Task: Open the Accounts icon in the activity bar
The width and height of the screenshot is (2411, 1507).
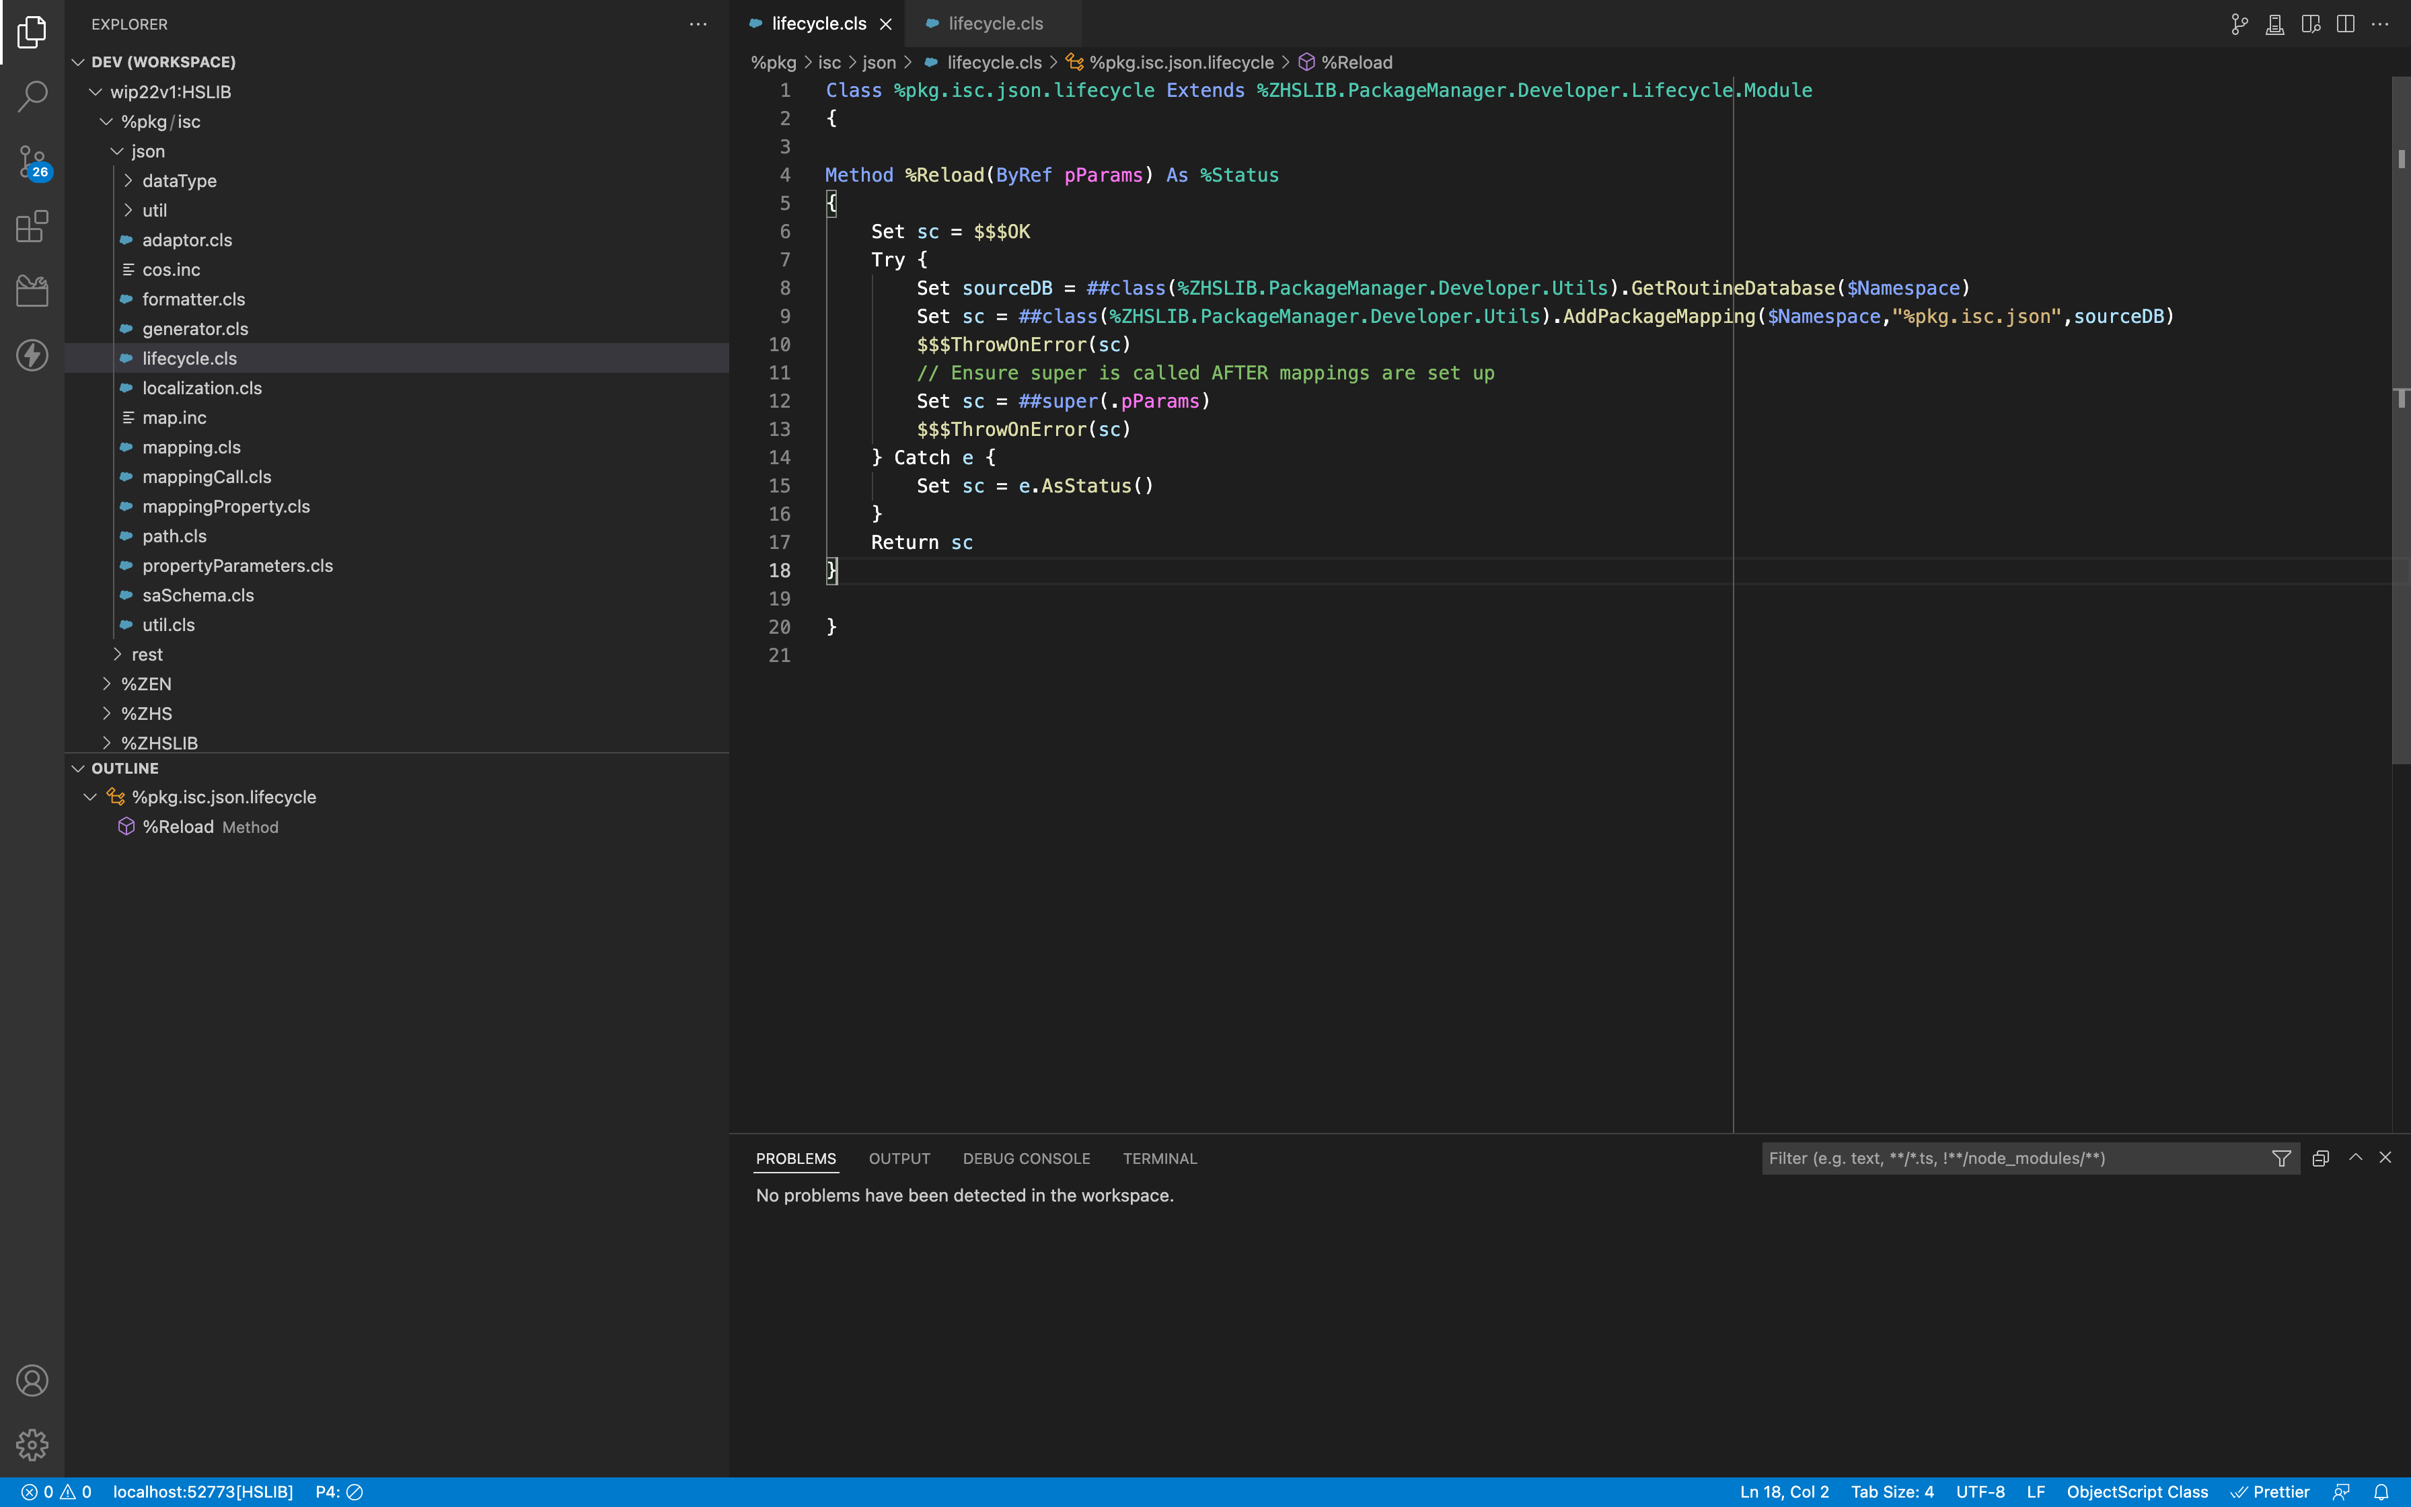Action: coord(33,1381)
